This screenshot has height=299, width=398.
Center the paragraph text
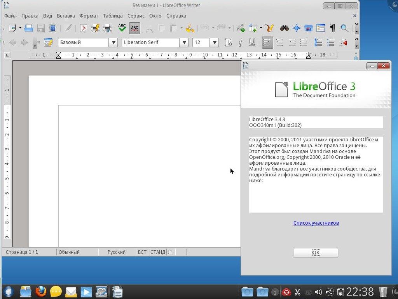pos(279,42)
